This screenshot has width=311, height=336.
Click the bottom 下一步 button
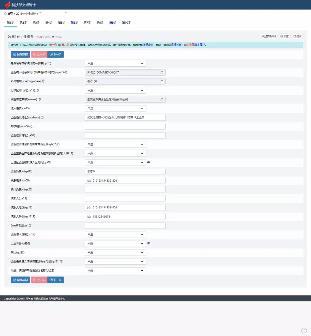click(56, 280)
